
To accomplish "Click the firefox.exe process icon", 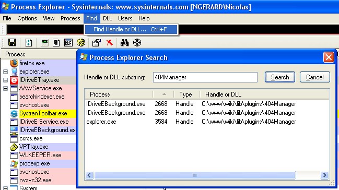I will 14,63.
